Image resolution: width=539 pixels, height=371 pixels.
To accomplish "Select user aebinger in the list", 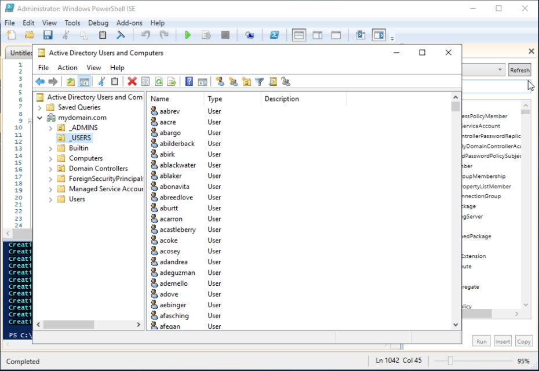I will tap(173, 305).
